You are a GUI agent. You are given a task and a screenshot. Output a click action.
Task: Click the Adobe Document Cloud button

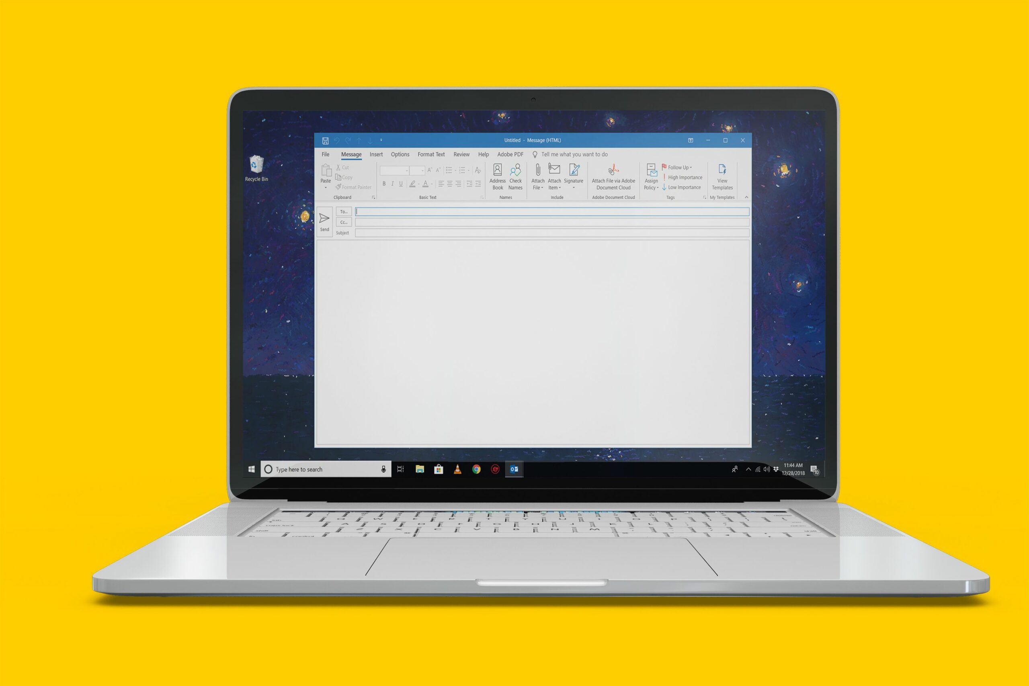pyautogui.click(x=613, y=180)
